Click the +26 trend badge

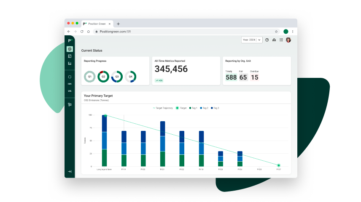pyautogui.click(x=159, y=80)
